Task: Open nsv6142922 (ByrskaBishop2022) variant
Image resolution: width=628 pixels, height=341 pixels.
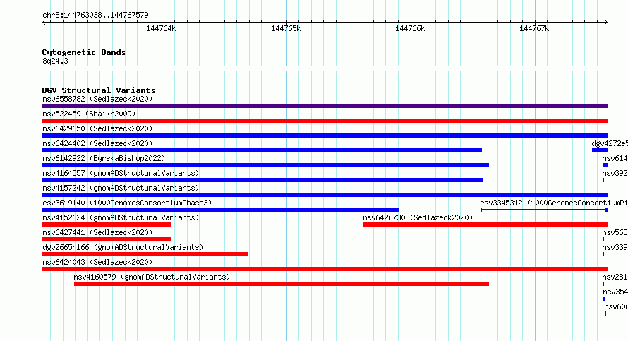Action: [x=104, y=158]
